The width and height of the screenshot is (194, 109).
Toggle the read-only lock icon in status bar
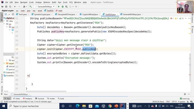point(188,102)
